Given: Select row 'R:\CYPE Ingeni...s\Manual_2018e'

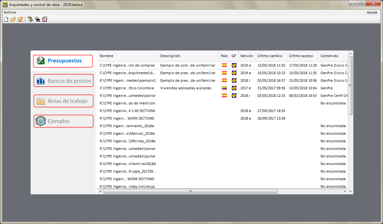Looking at the screenshot, I should click(223, 133).
